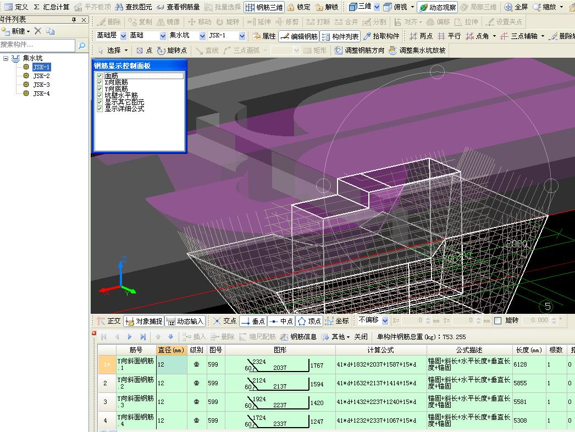Toggle the 旋转 checkbox in snap bar
575x432 pixels.
tap(498, 320)
